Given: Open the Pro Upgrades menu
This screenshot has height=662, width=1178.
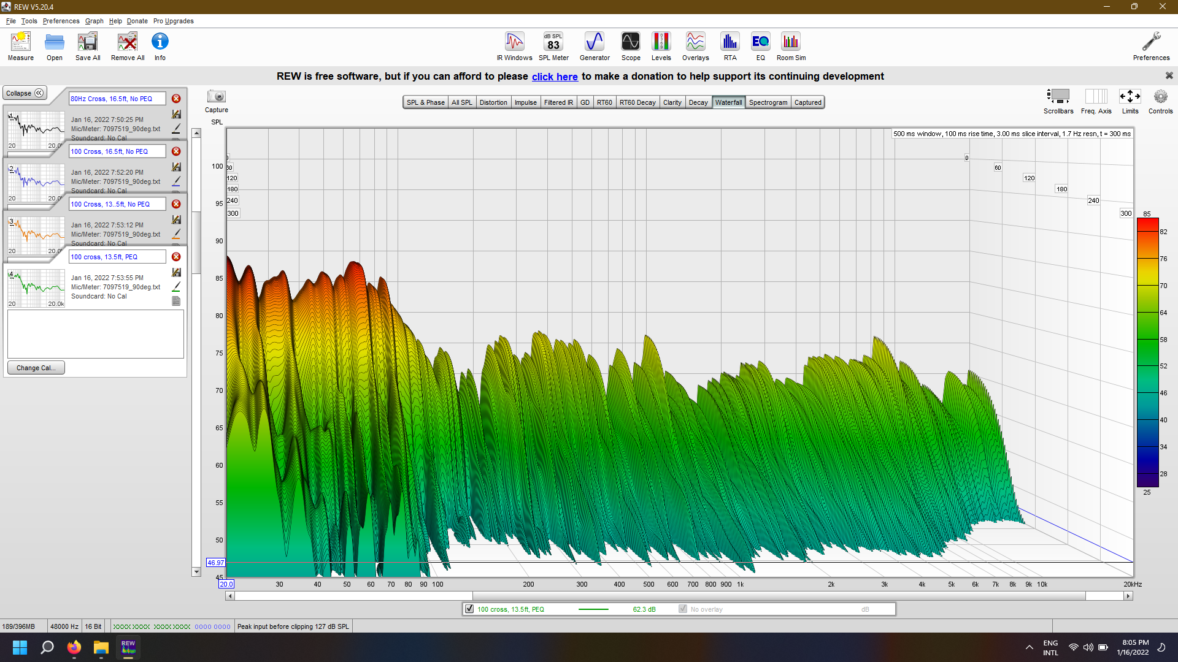Looking at the screenshot, I should click(x=173, y=21).
